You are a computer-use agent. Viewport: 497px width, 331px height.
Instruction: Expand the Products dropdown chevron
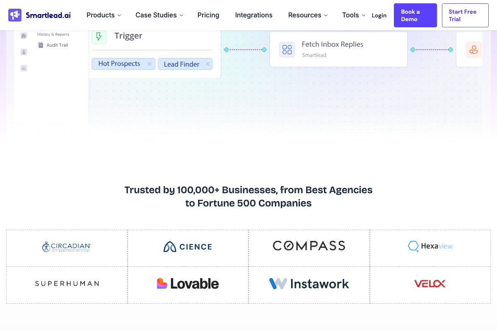(x=119, y=15)
